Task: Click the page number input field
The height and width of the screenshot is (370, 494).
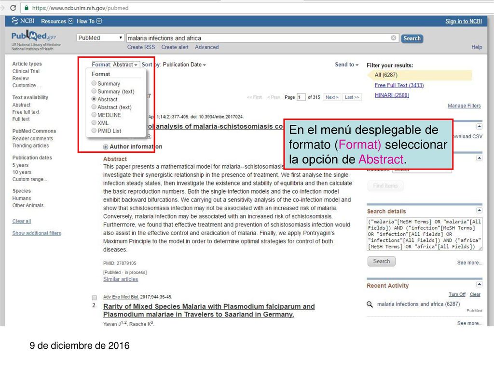Action: [x=301, y=97]
